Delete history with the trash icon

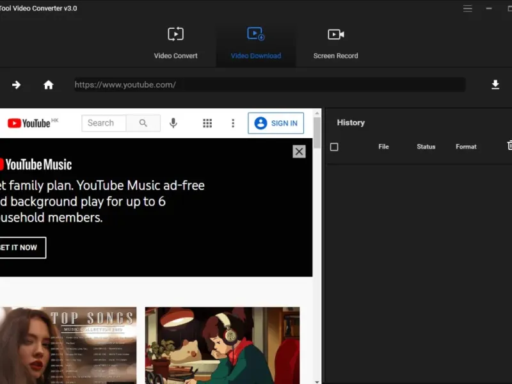(x=509, y=146)
